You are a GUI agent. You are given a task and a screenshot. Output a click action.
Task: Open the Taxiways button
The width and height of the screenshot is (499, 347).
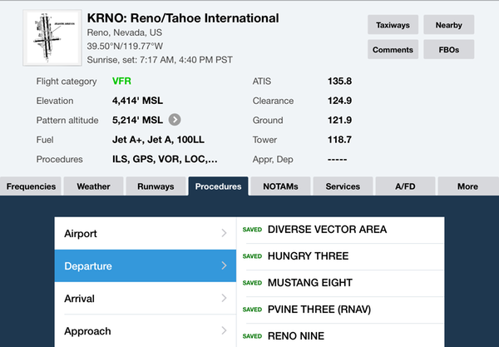[393, 25]
